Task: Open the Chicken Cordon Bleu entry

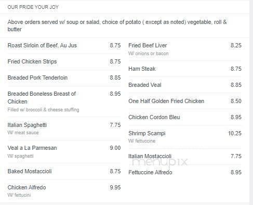Action: click(154, 117)
